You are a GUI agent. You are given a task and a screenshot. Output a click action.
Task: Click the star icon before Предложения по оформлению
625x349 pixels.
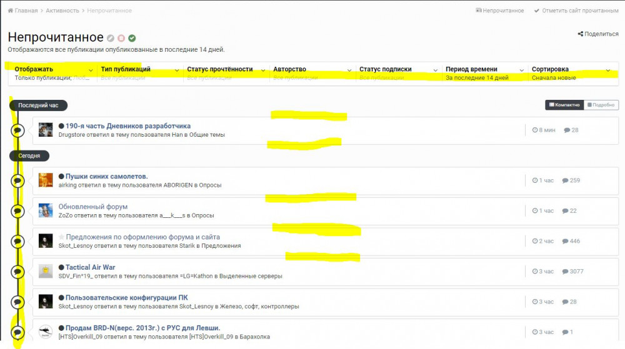click(x=61, y=237)
